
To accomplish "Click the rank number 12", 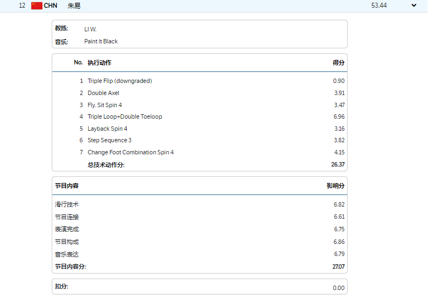I will [x=22, y=5].
